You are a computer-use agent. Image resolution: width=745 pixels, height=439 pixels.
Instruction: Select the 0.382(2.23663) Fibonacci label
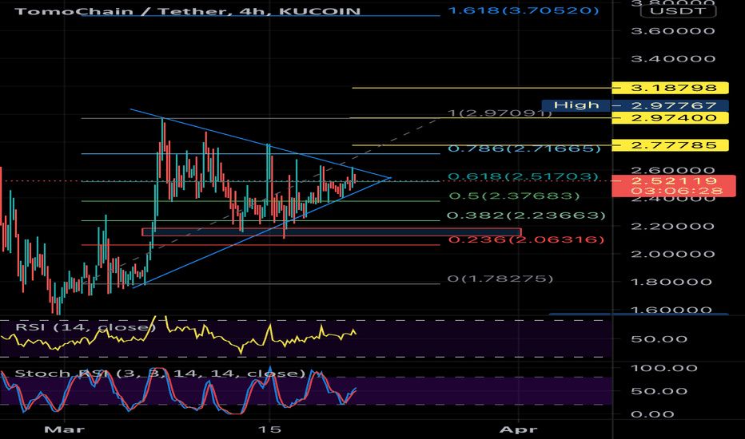pos(527,216)
